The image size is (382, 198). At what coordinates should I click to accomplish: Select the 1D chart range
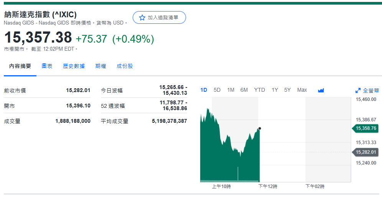tap(204, 90)
